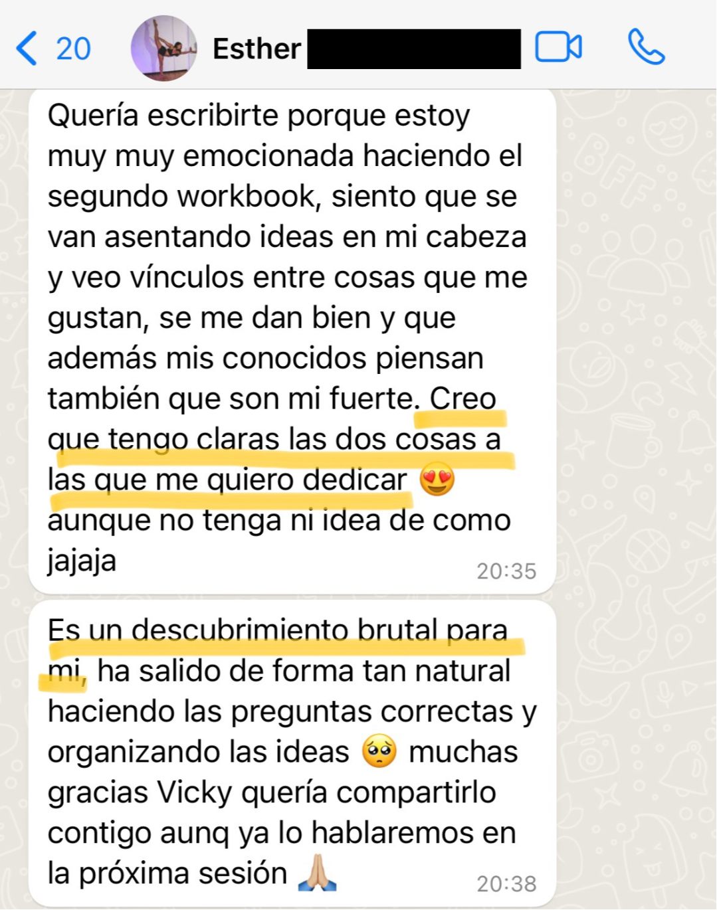717x910 pixels.
Task: Tap the 'jajaja' text in first message
Action: coord(82,561)
